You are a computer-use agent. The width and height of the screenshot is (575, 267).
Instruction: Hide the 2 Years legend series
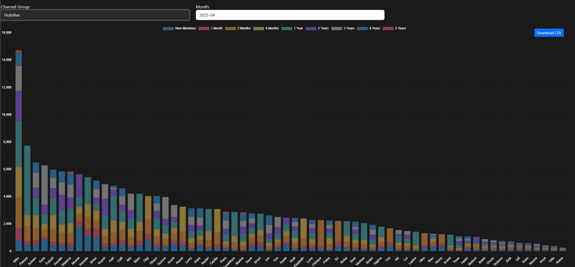[317, 28]
